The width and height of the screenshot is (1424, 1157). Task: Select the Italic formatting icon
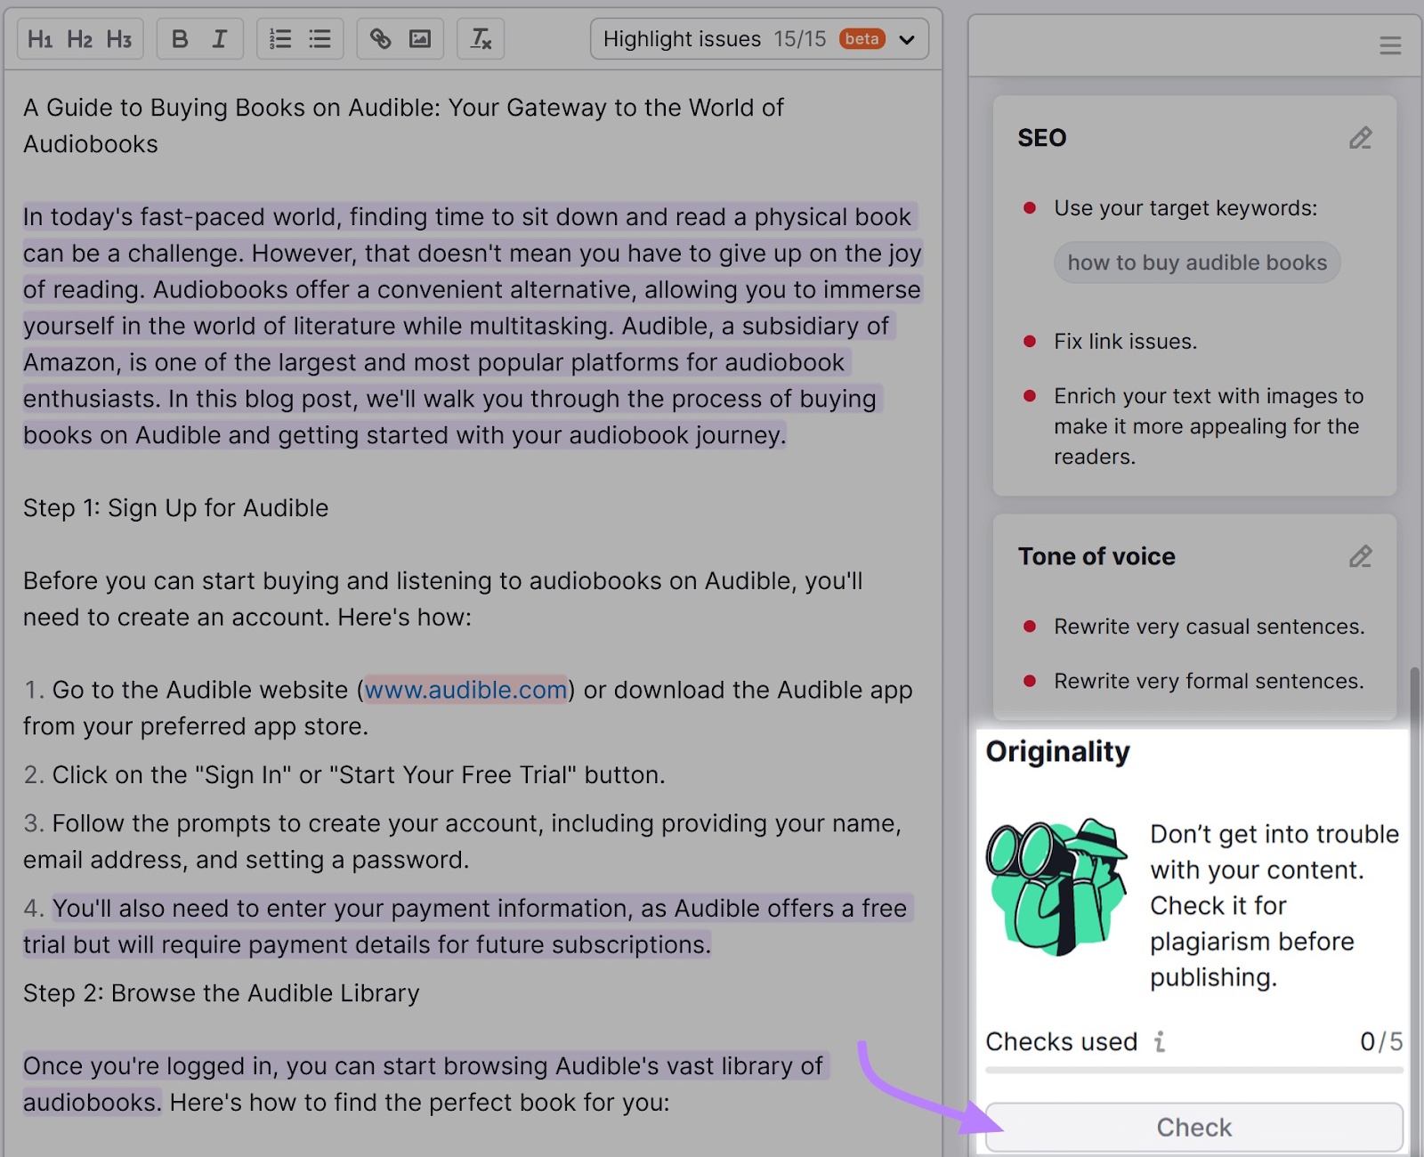[x=219, y=38]
